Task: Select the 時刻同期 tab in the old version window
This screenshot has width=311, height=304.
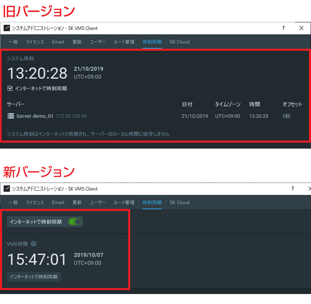Action: pyautogui.click(x=152, y=42)
